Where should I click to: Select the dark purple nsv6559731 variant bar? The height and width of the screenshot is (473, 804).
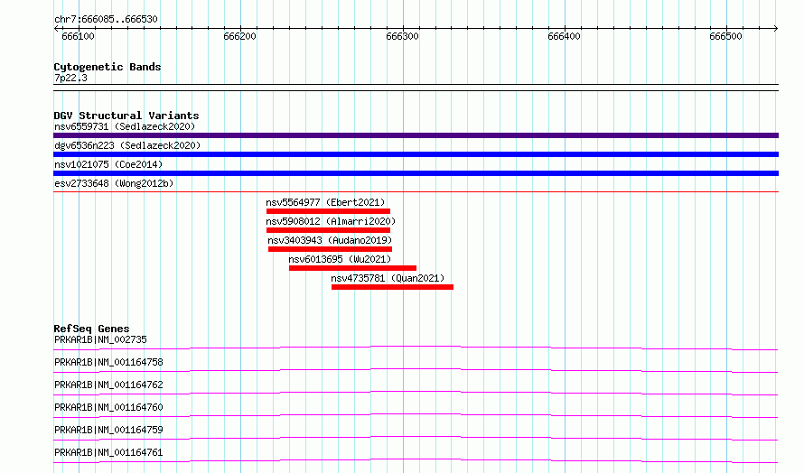pos(416,135)
